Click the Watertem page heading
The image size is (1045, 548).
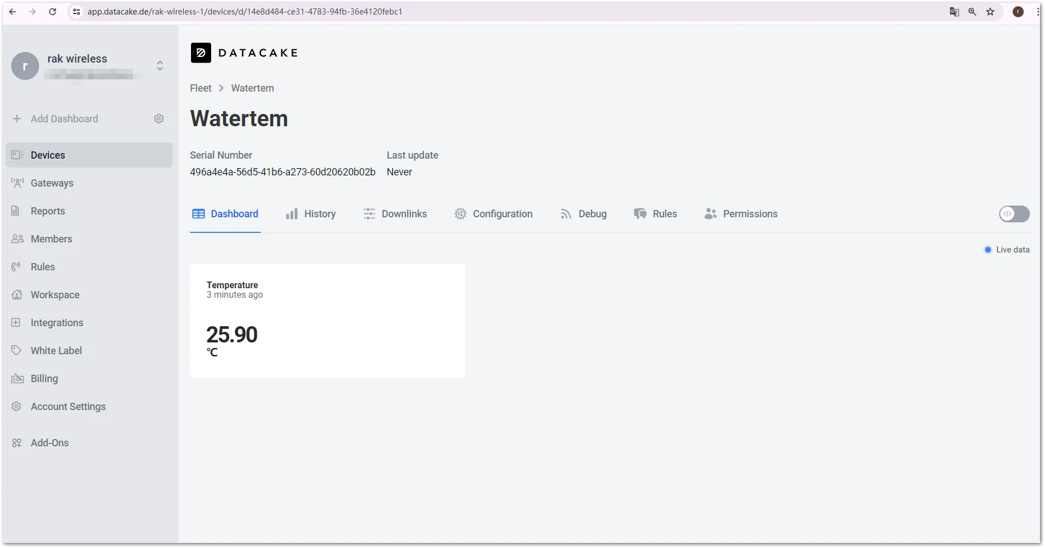(239, 118)
